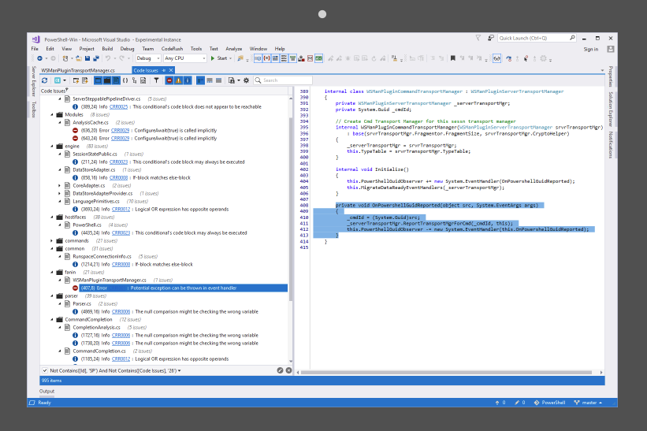647x431 pixels.
Task: Click the feedback icon beside Quick Launch
Action: point(491,38)
